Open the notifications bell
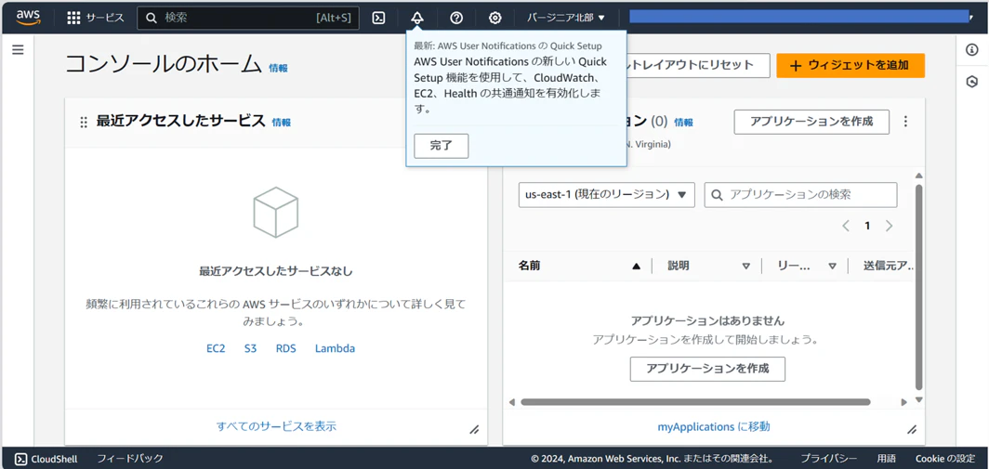The width and height of the screenshot is (989, 469). [x=417, y=18]
